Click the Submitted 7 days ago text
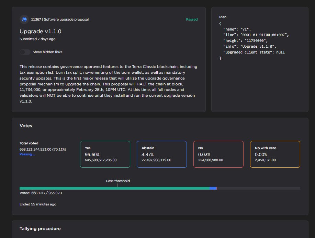This screenshot has height=238, width=315. [37, 39]
